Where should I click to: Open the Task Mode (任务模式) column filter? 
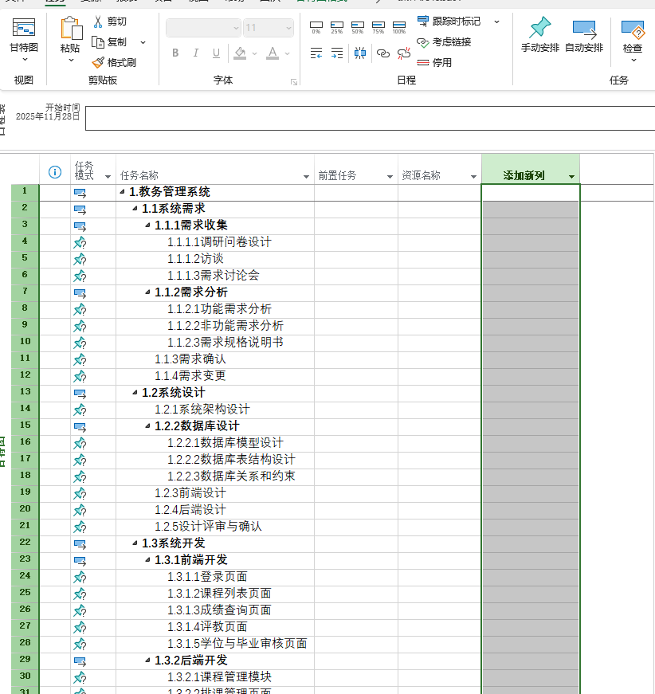tap(108, 177)
